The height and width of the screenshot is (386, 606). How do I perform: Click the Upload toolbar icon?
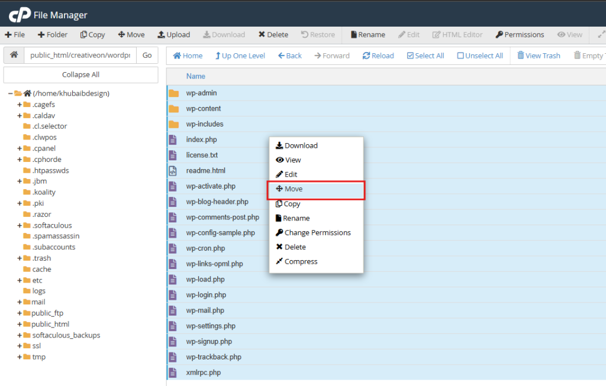point(173,34)
